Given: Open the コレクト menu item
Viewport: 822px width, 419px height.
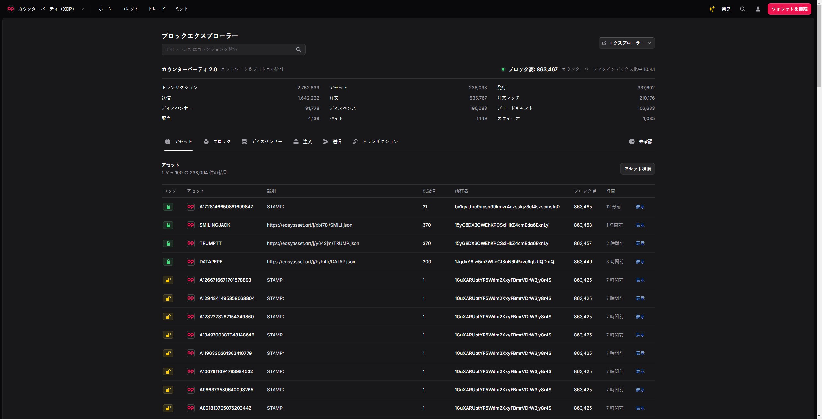Looking at the screenshot, I should pos(130,9).
